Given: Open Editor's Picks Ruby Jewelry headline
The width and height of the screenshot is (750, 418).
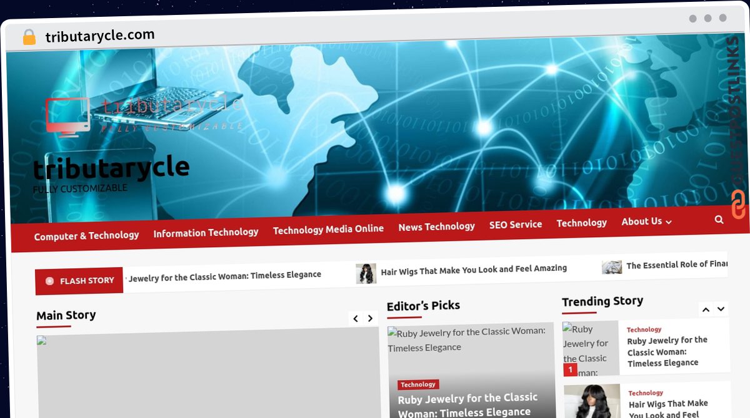Looking at the screenshot, I should 467,405.
